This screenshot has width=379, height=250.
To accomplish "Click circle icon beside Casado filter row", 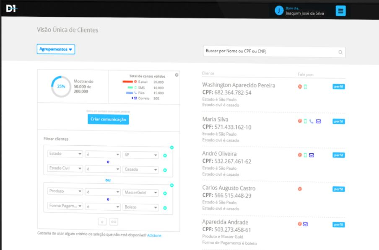I will tap(165, 170).
